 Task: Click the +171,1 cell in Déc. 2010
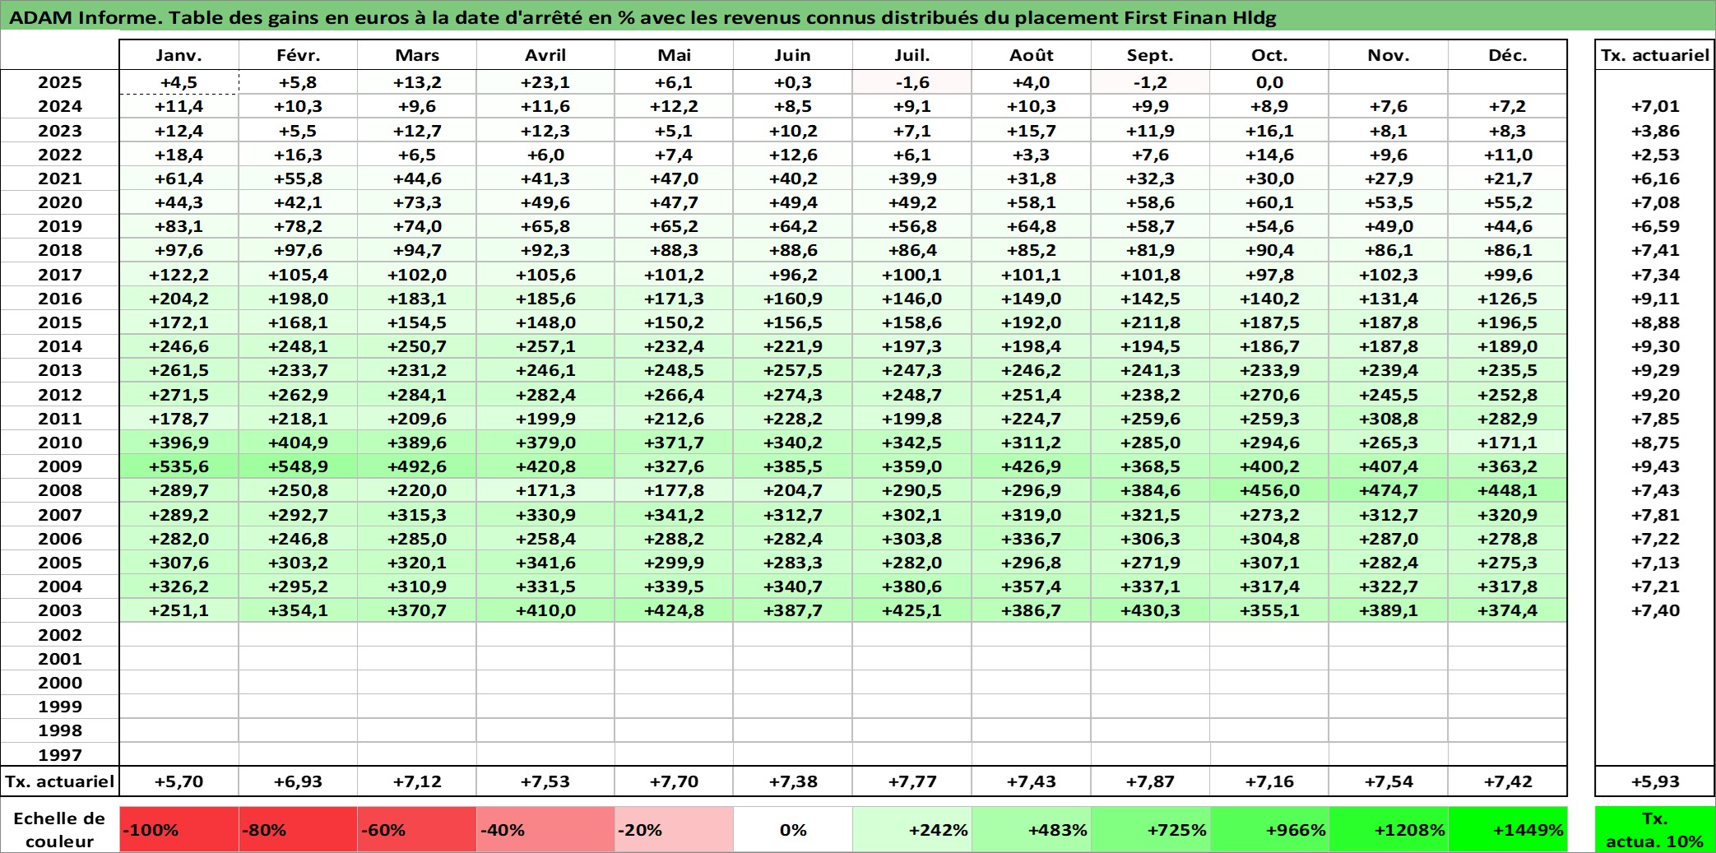click(1507, 443)
